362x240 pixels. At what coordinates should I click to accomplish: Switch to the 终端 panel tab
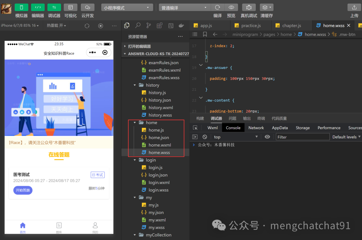tap(261, 118)
